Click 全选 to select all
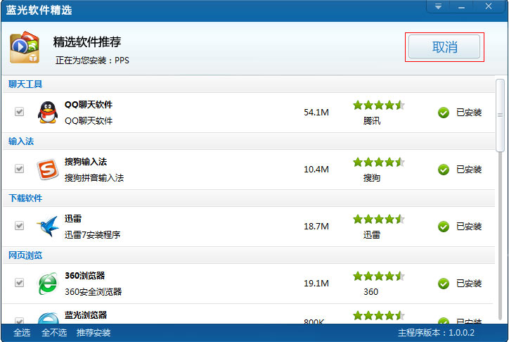Screen dimensions: 509x342 [22, 333]
